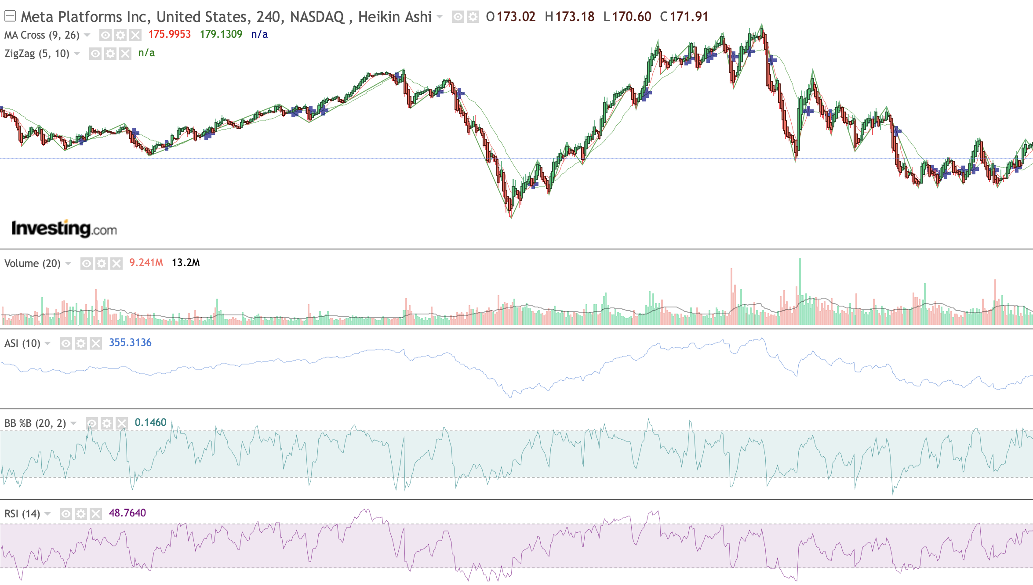This screenshot has width=1033, height=585.
Task: Click the RSI (14) label
Action: coord(22,514)
